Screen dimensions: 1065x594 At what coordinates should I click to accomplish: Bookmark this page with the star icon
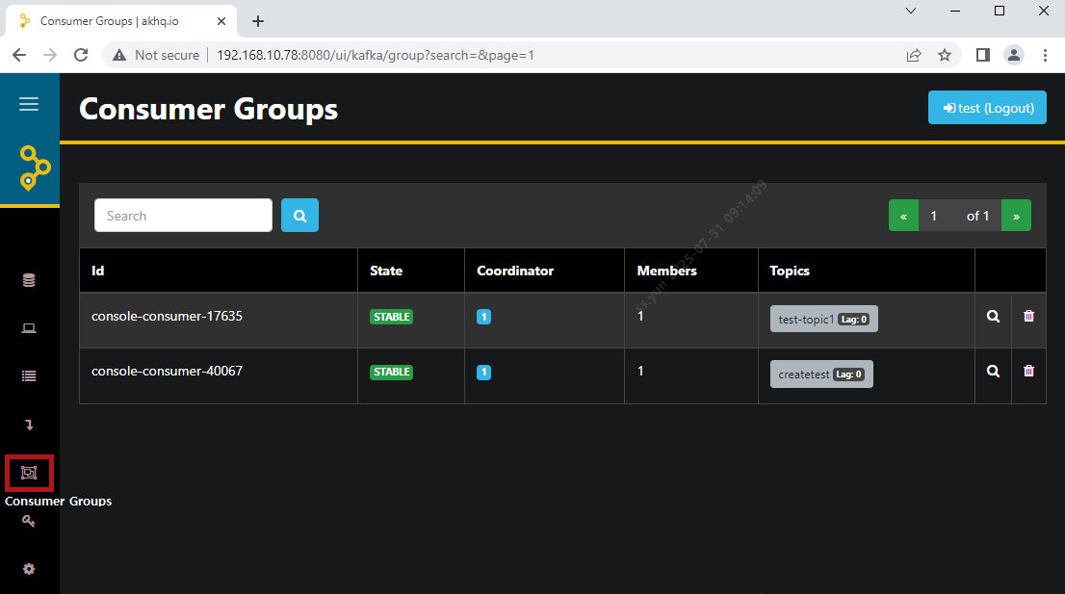tap(945, 55)
